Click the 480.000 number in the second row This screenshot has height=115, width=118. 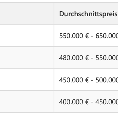[x=71, y=58]
